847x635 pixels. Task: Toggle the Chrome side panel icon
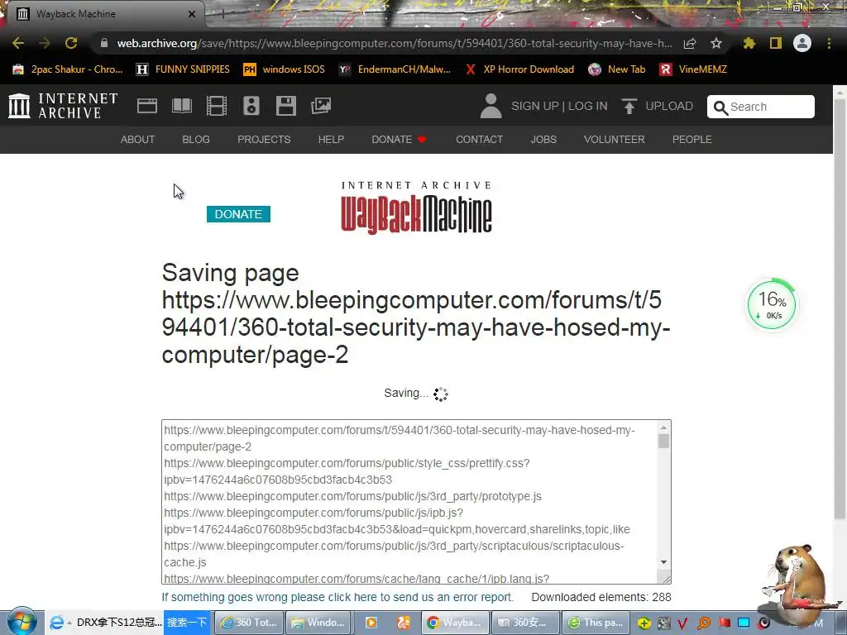(x=776, y=43)
